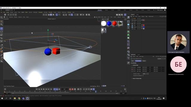Image resolution: width=191 pixels, height=107 pixels.
Task: Click the blue timeline playhead marker
Action: tap(96, 91)
